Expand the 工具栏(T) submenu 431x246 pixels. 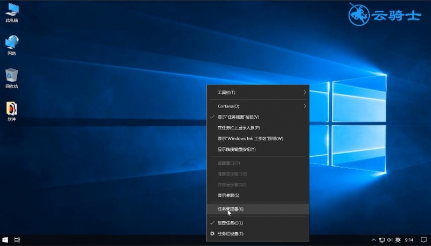[258, 92]
